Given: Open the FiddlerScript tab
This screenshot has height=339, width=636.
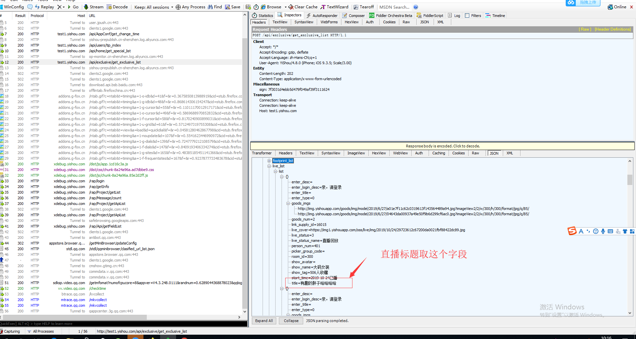Looking at the screenshot, I should pos(430,15).
